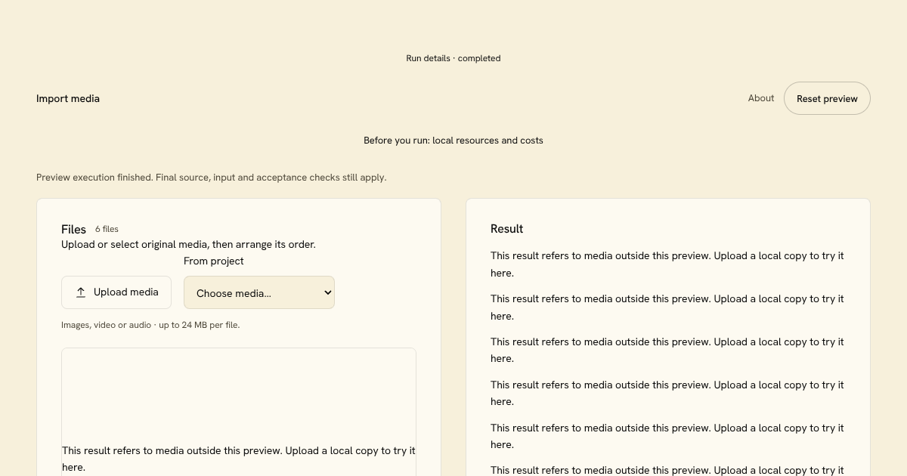Click the Upload or select original media text
Viewport: 907px width, 476px height.
pos(188,245)
